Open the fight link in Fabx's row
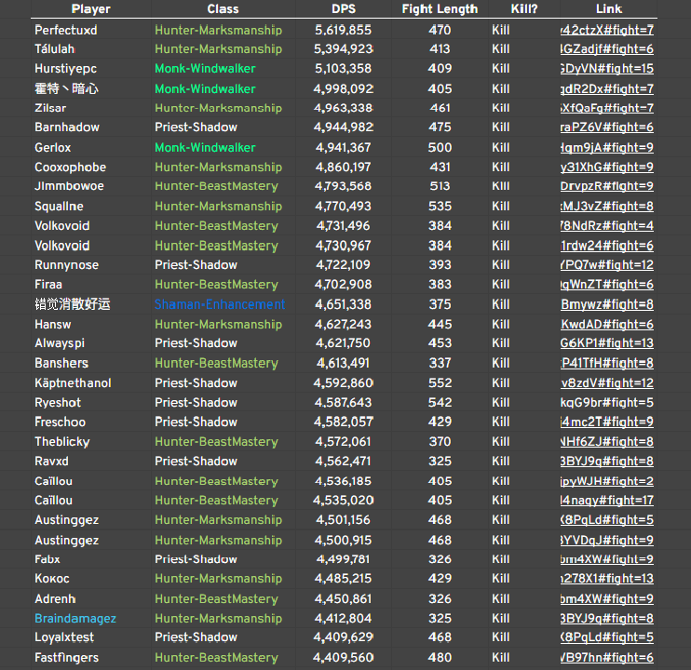Image resolution: width=691 pixels, height=670 pixels. tap(607, 559)
